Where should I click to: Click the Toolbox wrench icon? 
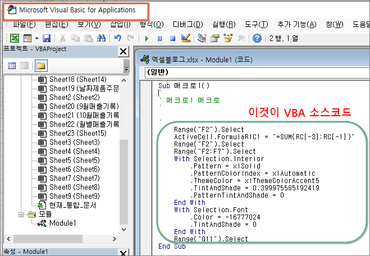241,38
